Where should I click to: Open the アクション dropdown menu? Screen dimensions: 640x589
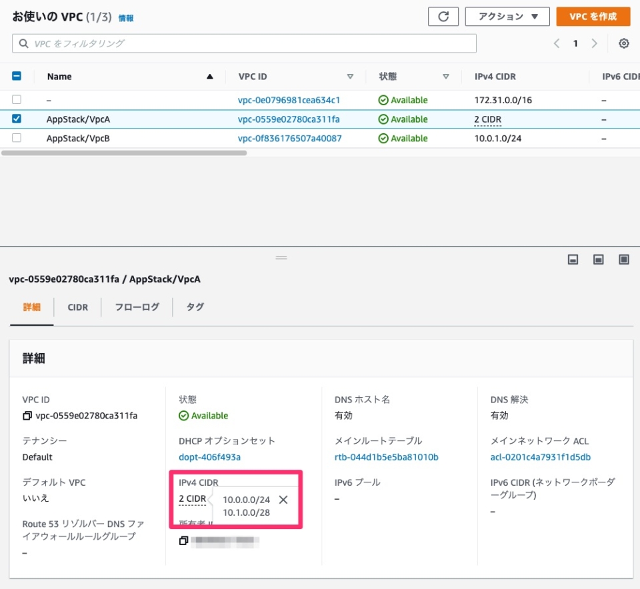[x=507, y=16]
